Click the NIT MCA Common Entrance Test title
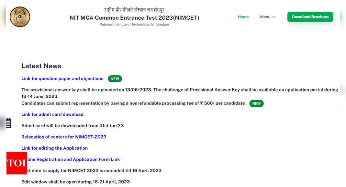The width and height of the screenshot is (346, 187). pos(134,18)
